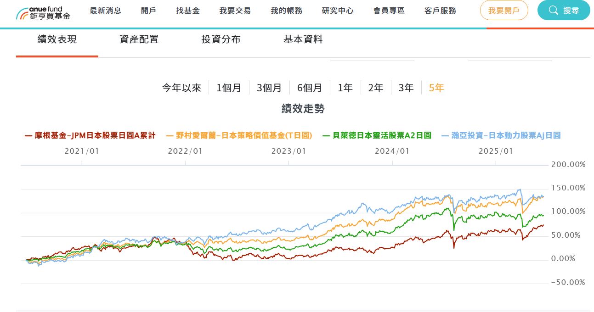Open the 我的帳務 menu
Screen dimensions: 594x312
pyautogui.click(x=287, y=11)
